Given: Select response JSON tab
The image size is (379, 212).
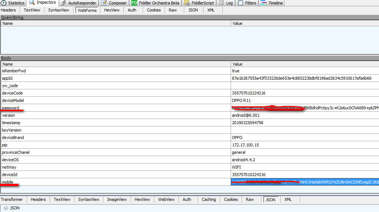Looking at the screenshot, I should [270, 200].
